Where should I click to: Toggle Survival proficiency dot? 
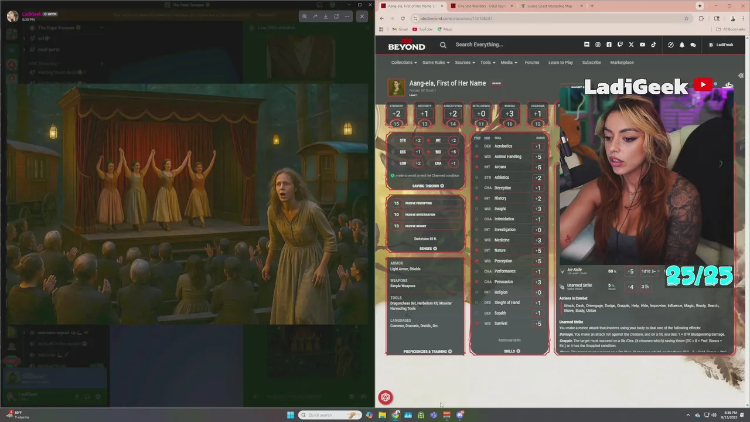tap(476, 324)
